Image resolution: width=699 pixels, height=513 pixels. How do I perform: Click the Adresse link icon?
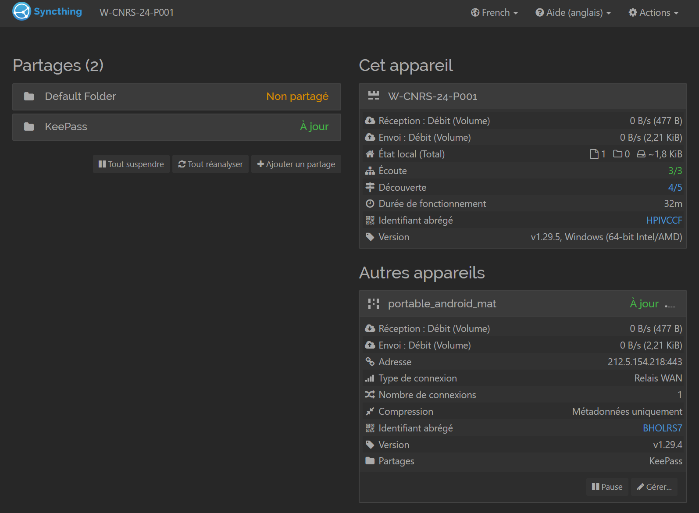pyautogui.click(x=370, y=362)
